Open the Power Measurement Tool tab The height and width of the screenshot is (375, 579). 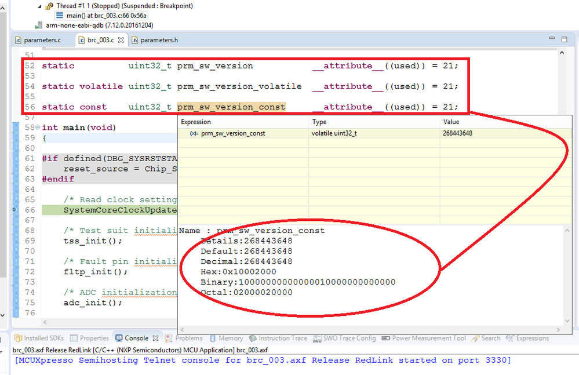pyautogui.click(x=424, y=338)
